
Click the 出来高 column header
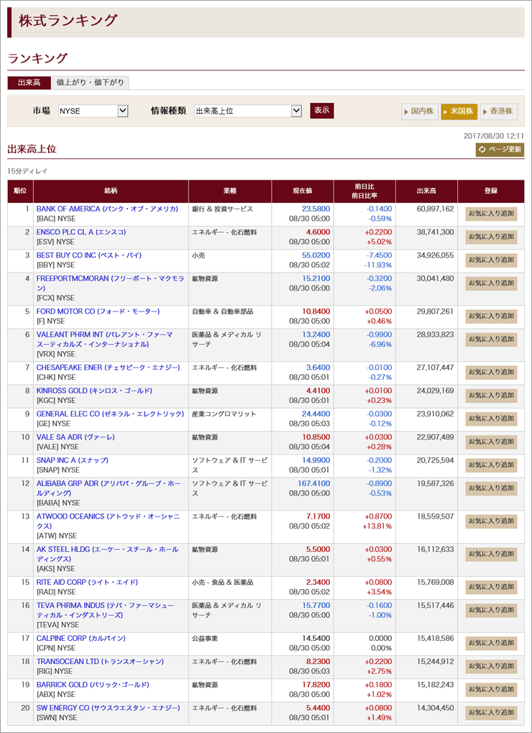[x=426, y=191]
